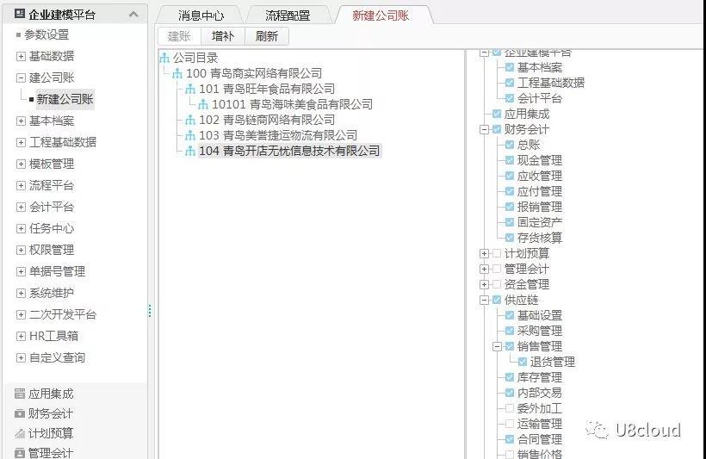The width and height of the screenshot is (706, 459).
Task: Open 参数设置 in the sidebar
Action: coord(46,34)
